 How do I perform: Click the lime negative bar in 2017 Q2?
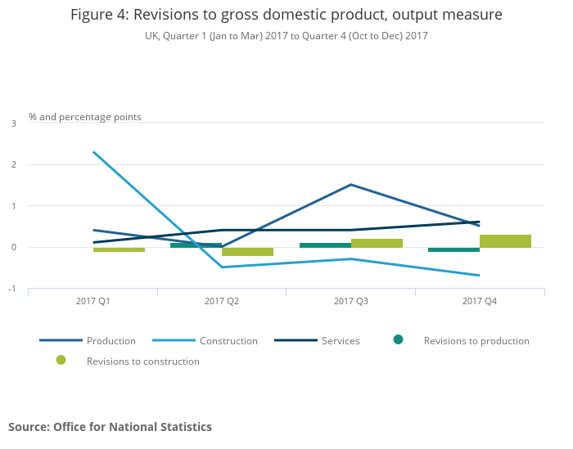point(248,252)
